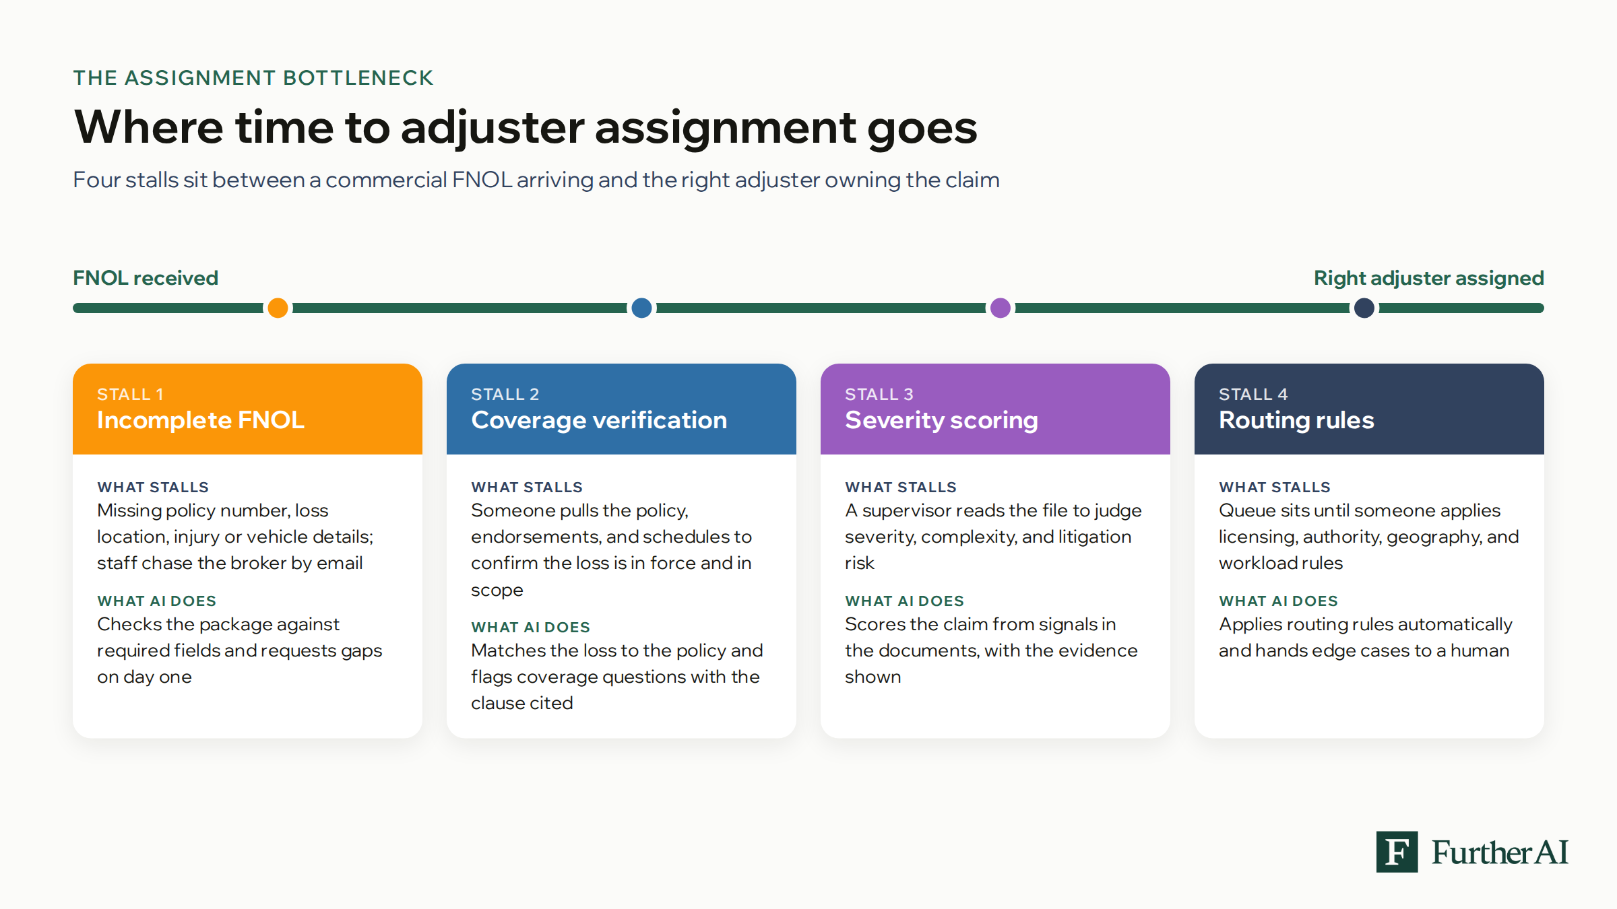The height and width of the screenshot is (909, 1617).
Task: Select the 'Routing rules' card header
Action: point(1369,409)
